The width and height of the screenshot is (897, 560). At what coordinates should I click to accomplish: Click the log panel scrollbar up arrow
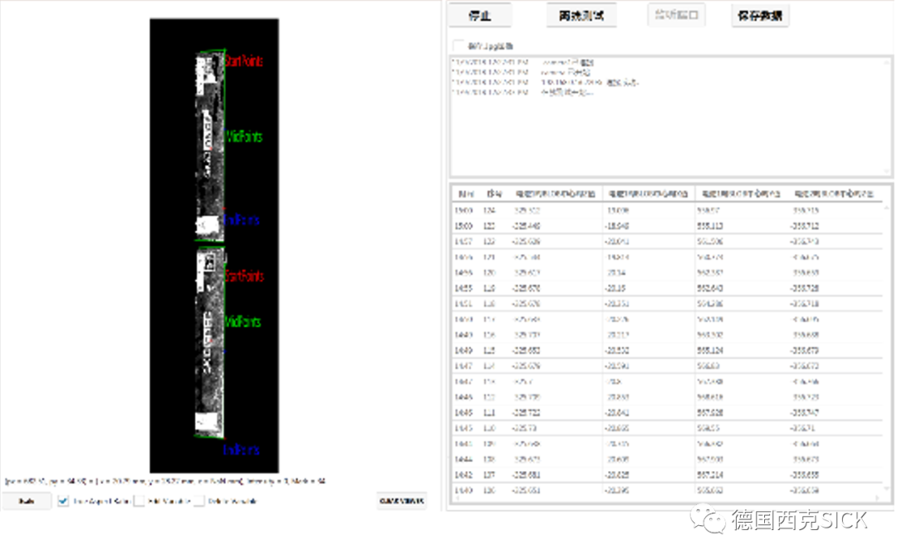887,62
